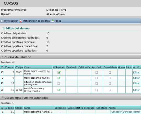The height and width of the screenshot is (114, 141).
Task: Select course name Situación socioeconómica por regiones
Action: pyautogui.click(x=38, y=83)
